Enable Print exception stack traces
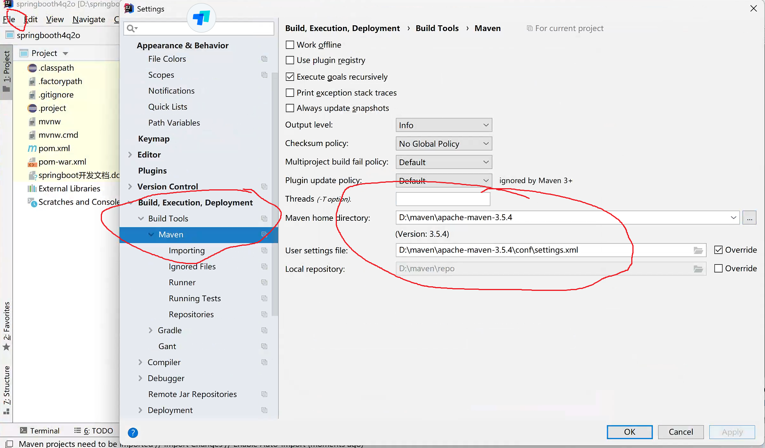765x448 pixels. pyautogui.click(x=290, y=93)
